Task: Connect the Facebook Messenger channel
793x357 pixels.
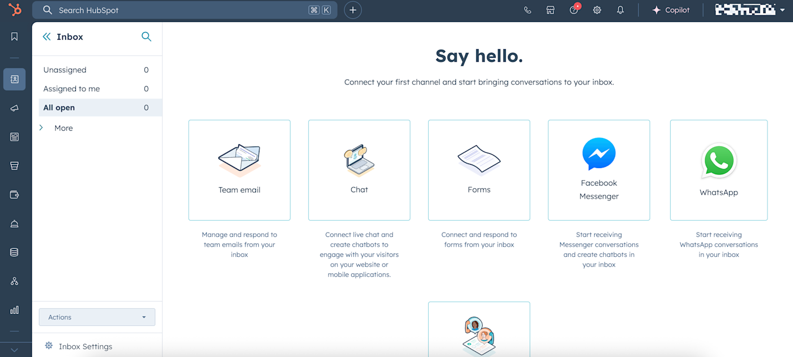Action: [599, 170]
